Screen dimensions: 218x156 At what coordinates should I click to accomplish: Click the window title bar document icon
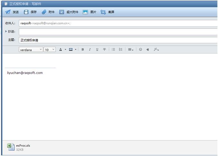pyautogui.click(x=6, y=4)
